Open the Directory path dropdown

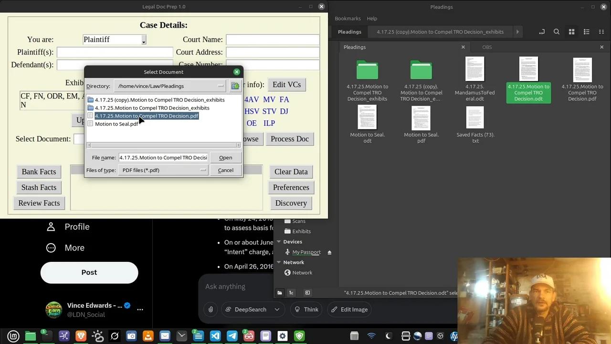169,86
